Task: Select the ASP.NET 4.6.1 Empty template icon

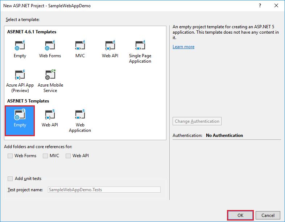Action: tap(20, 45)
